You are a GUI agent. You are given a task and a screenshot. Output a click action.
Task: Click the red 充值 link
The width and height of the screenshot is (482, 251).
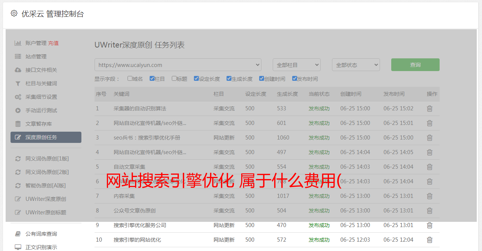53,43
